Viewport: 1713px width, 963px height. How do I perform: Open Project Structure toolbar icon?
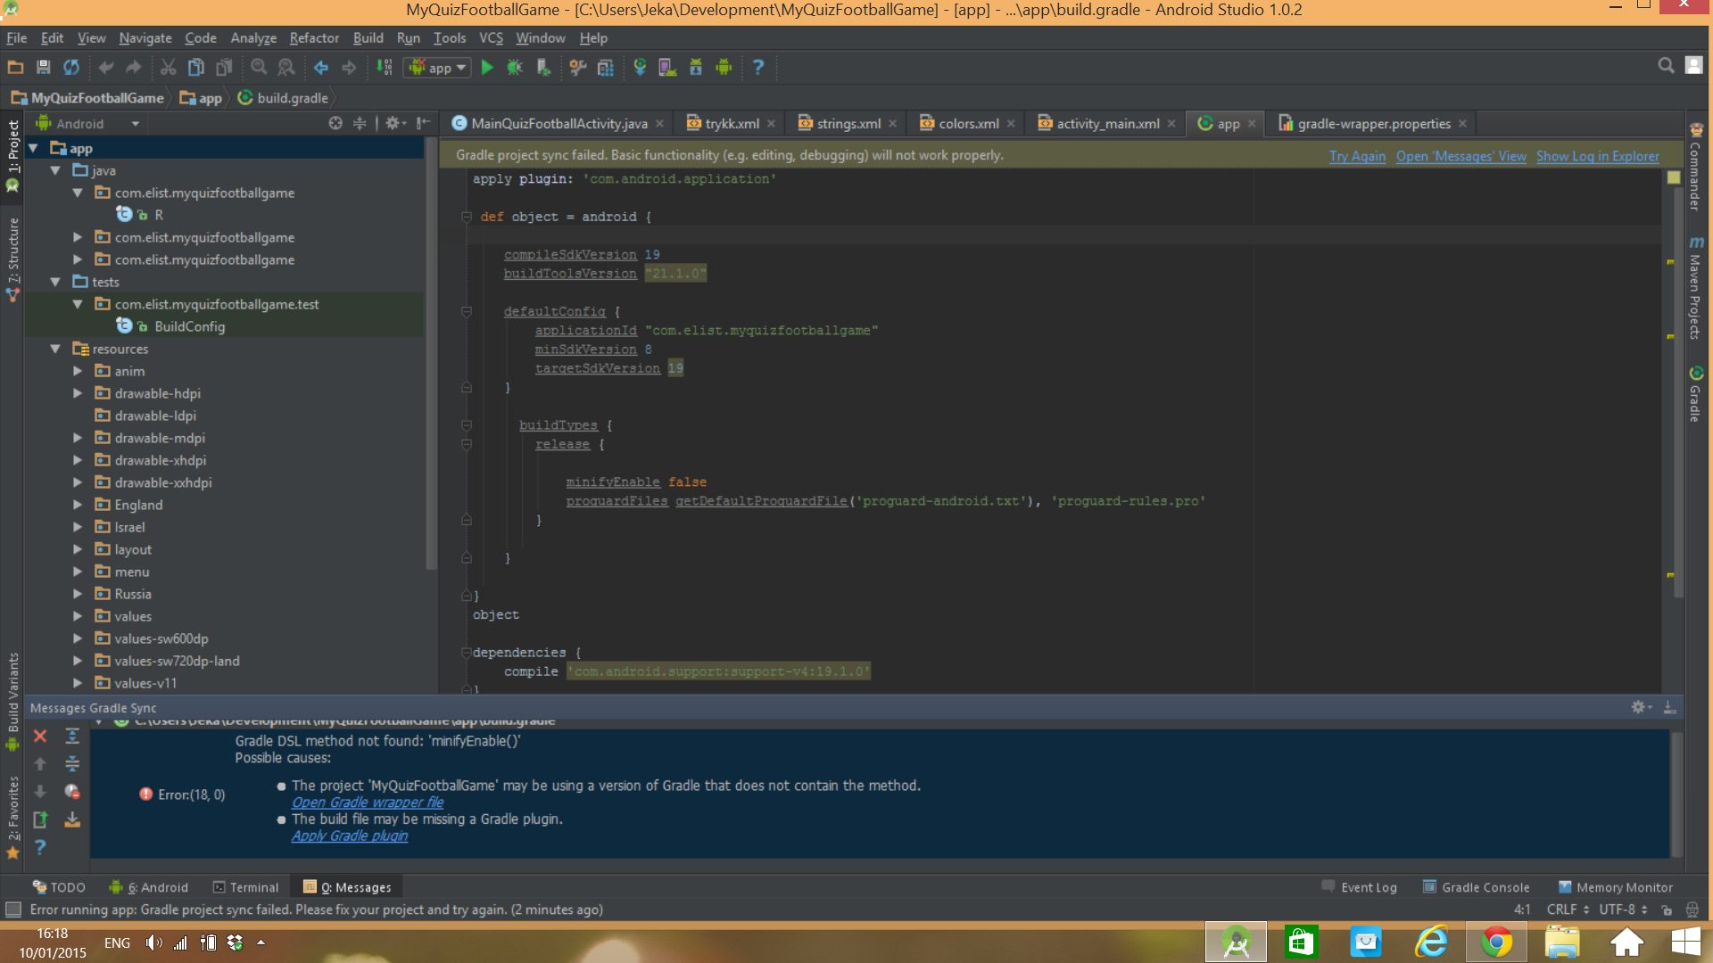click(606, 68)
